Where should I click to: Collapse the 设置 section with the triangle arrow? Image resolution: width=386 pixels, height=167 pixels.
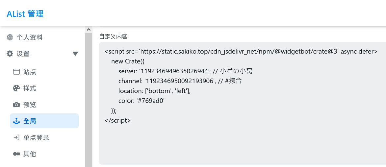click(x=75, y=54)
